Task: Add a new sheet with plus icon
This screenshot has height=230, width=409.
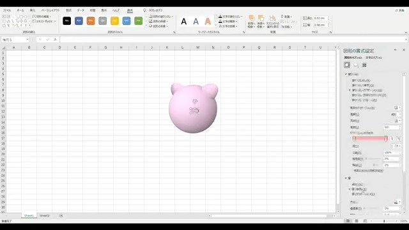Action: [x=61, y=216]
